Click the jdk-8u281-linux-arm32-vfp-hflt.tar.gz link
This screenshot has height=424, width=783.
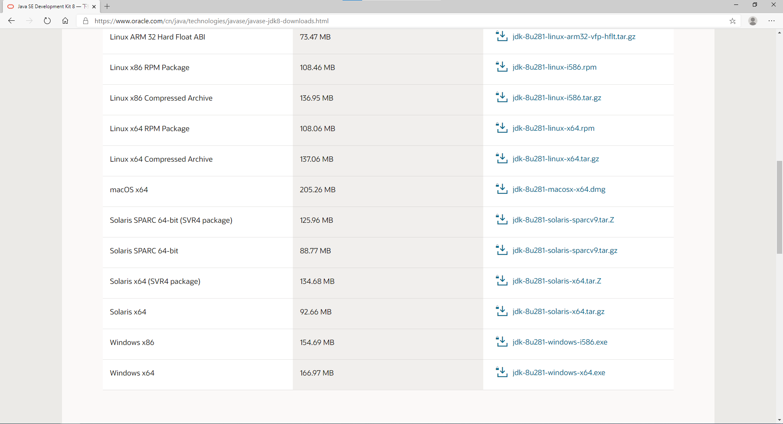[574, 37]
